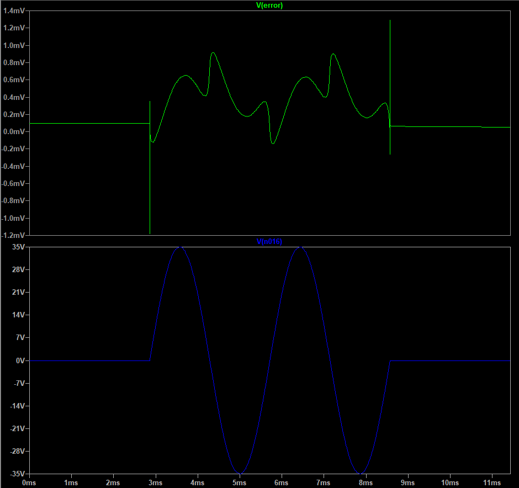Image resolution: width=519 pixels, height=488 pixels.
Task: Click the -1.2mV axis label
Action: [x=13, y=235]
